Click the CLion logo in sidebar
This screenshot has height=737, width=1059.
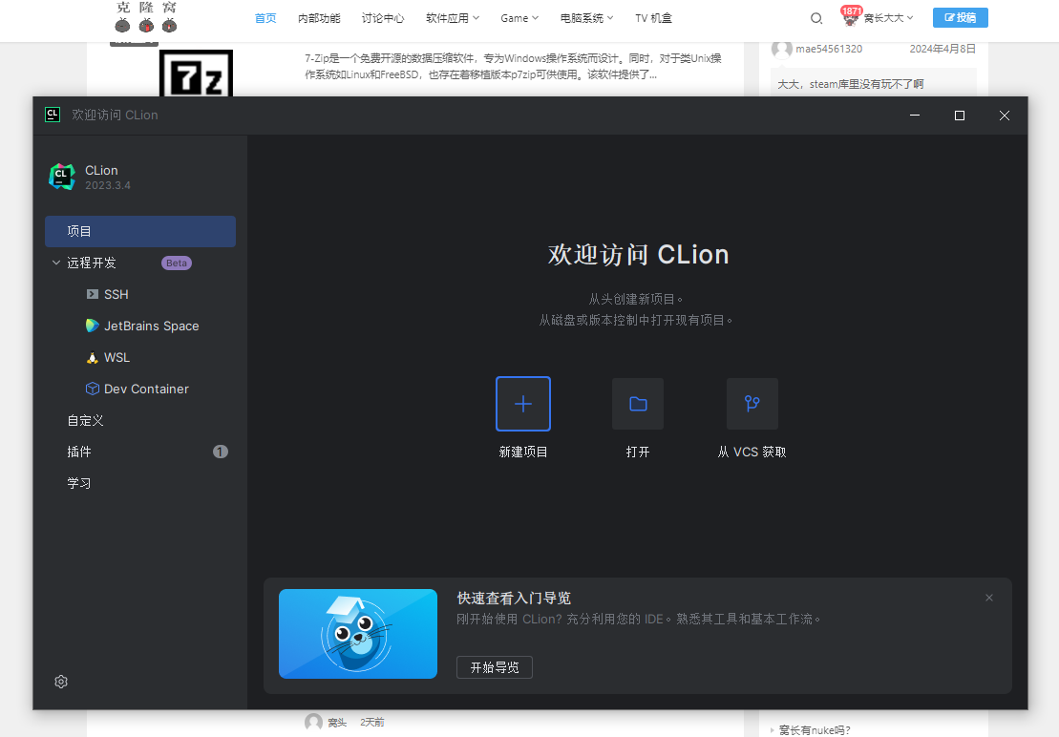click(62, 177)
